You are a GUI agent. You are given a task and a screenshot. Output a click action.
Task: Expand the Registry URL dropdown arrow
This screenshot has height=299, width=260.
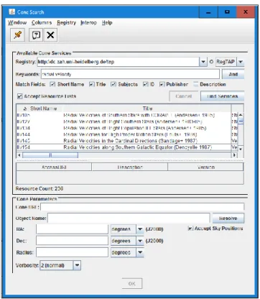point(203,62)
